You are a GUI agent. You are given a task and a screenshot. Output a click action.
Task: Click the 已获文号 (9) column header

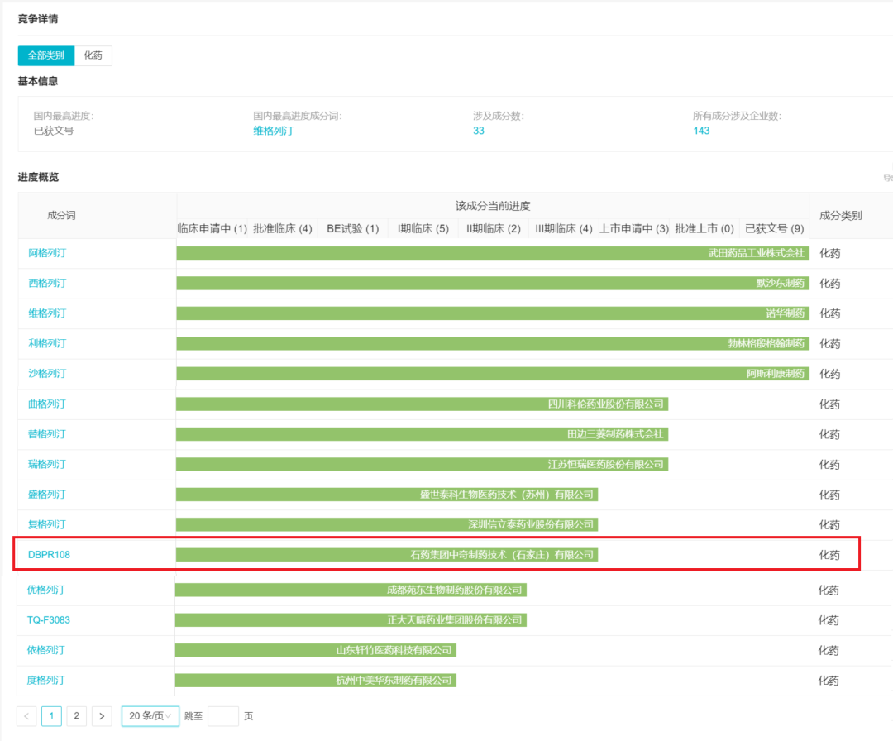[x=775, y=229]
